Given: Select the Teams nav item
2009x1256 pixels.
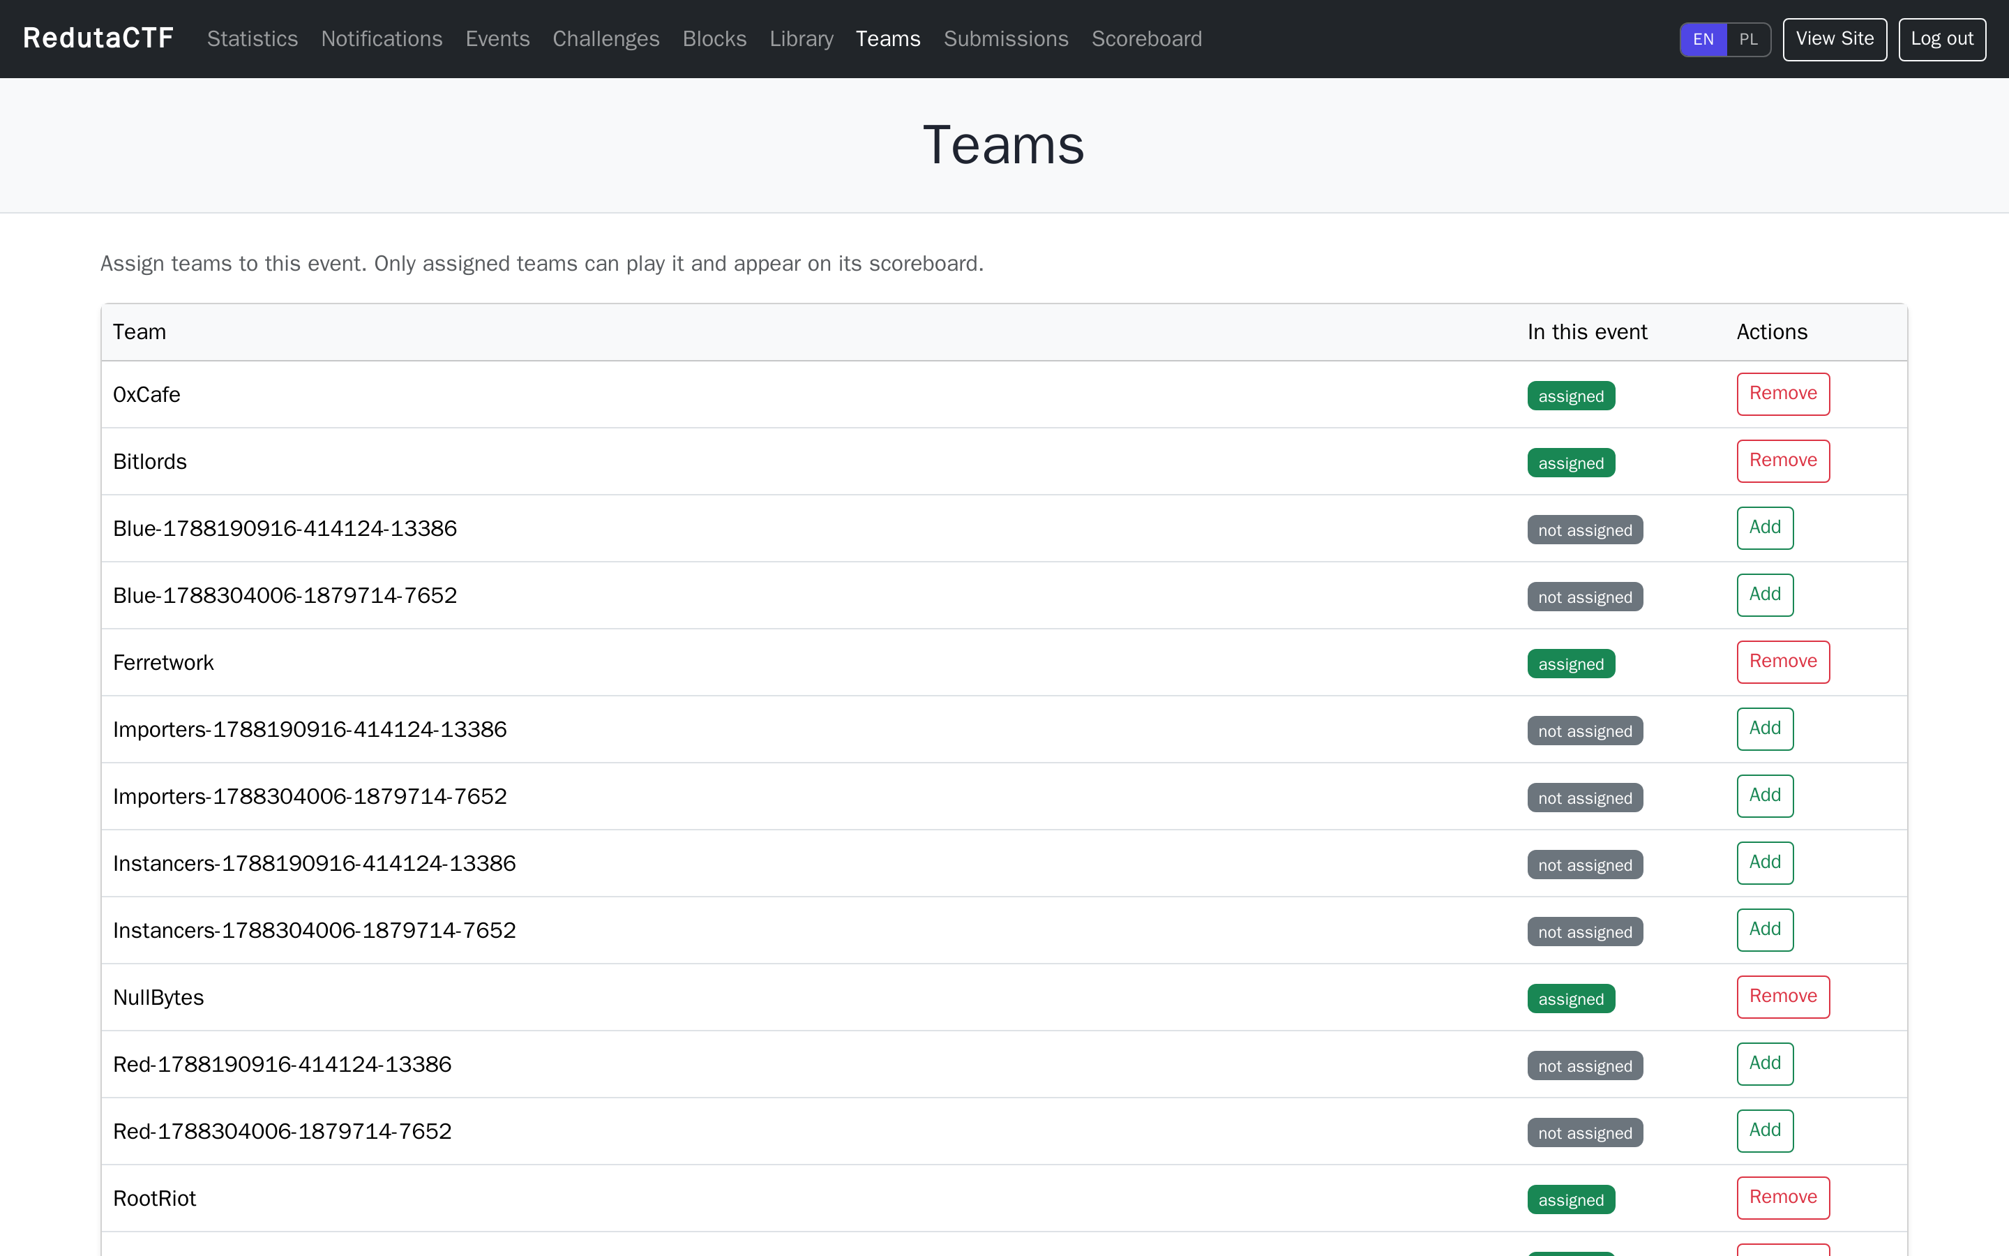Looking at the screenshot, I should 888,39.
